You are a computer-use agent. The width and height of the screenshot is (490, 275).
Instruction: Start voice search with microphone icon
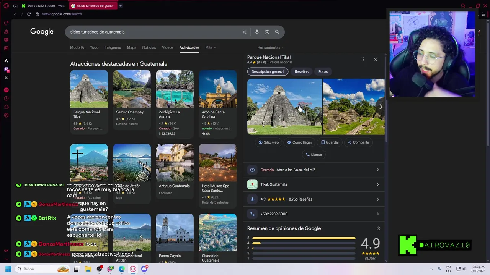point(257,32)
